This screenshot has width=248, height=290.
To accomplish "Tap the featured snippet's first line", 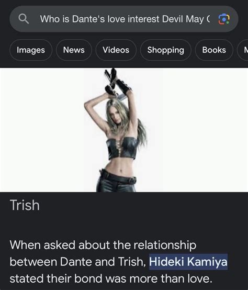I will [x=103, y=245].
